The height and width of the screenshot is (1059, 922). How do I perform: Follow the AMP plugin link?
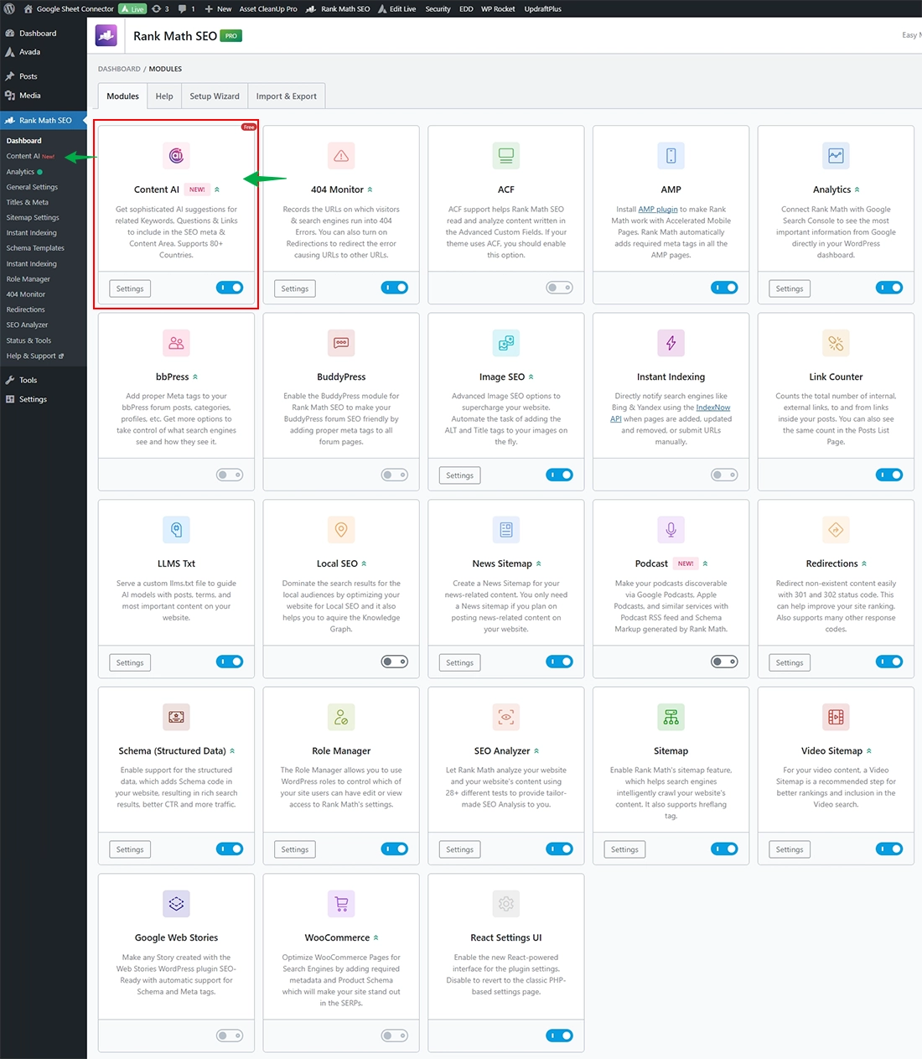click(x=658, y=210)
